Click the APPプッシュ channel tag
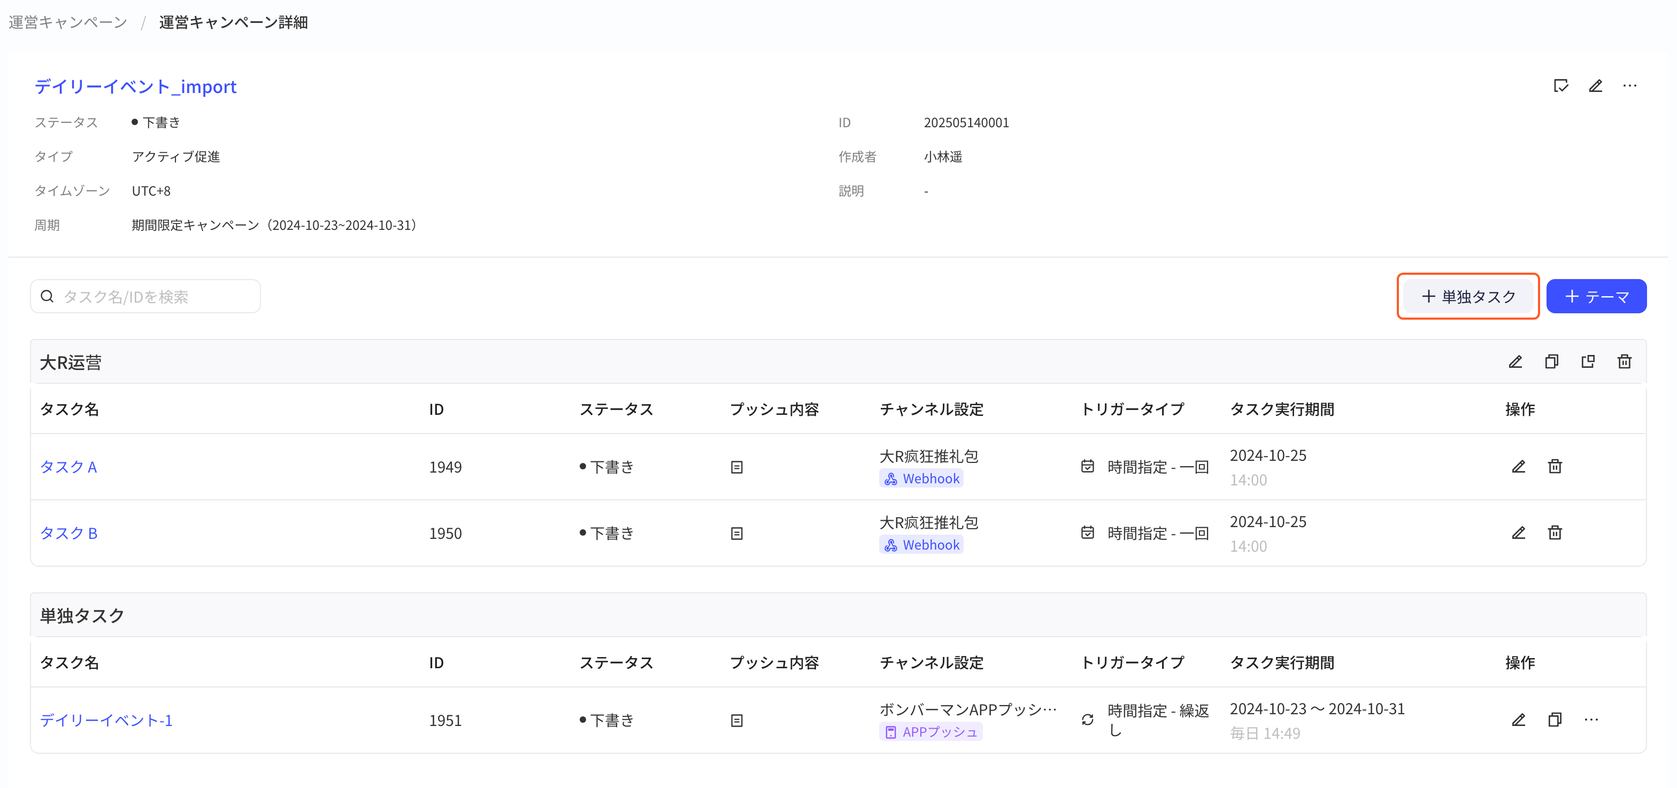The height and width of the screenshot is (788, 1677). pyautogui.click(x=931, y=732)
